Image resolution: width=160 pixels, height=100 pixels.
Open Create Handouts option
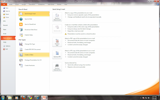point(34,65)
